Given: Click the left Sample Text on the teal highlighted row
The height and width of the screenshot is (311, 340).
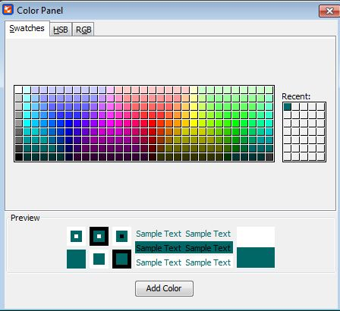Looking at the screenshot, I should (x=159, y=248).
